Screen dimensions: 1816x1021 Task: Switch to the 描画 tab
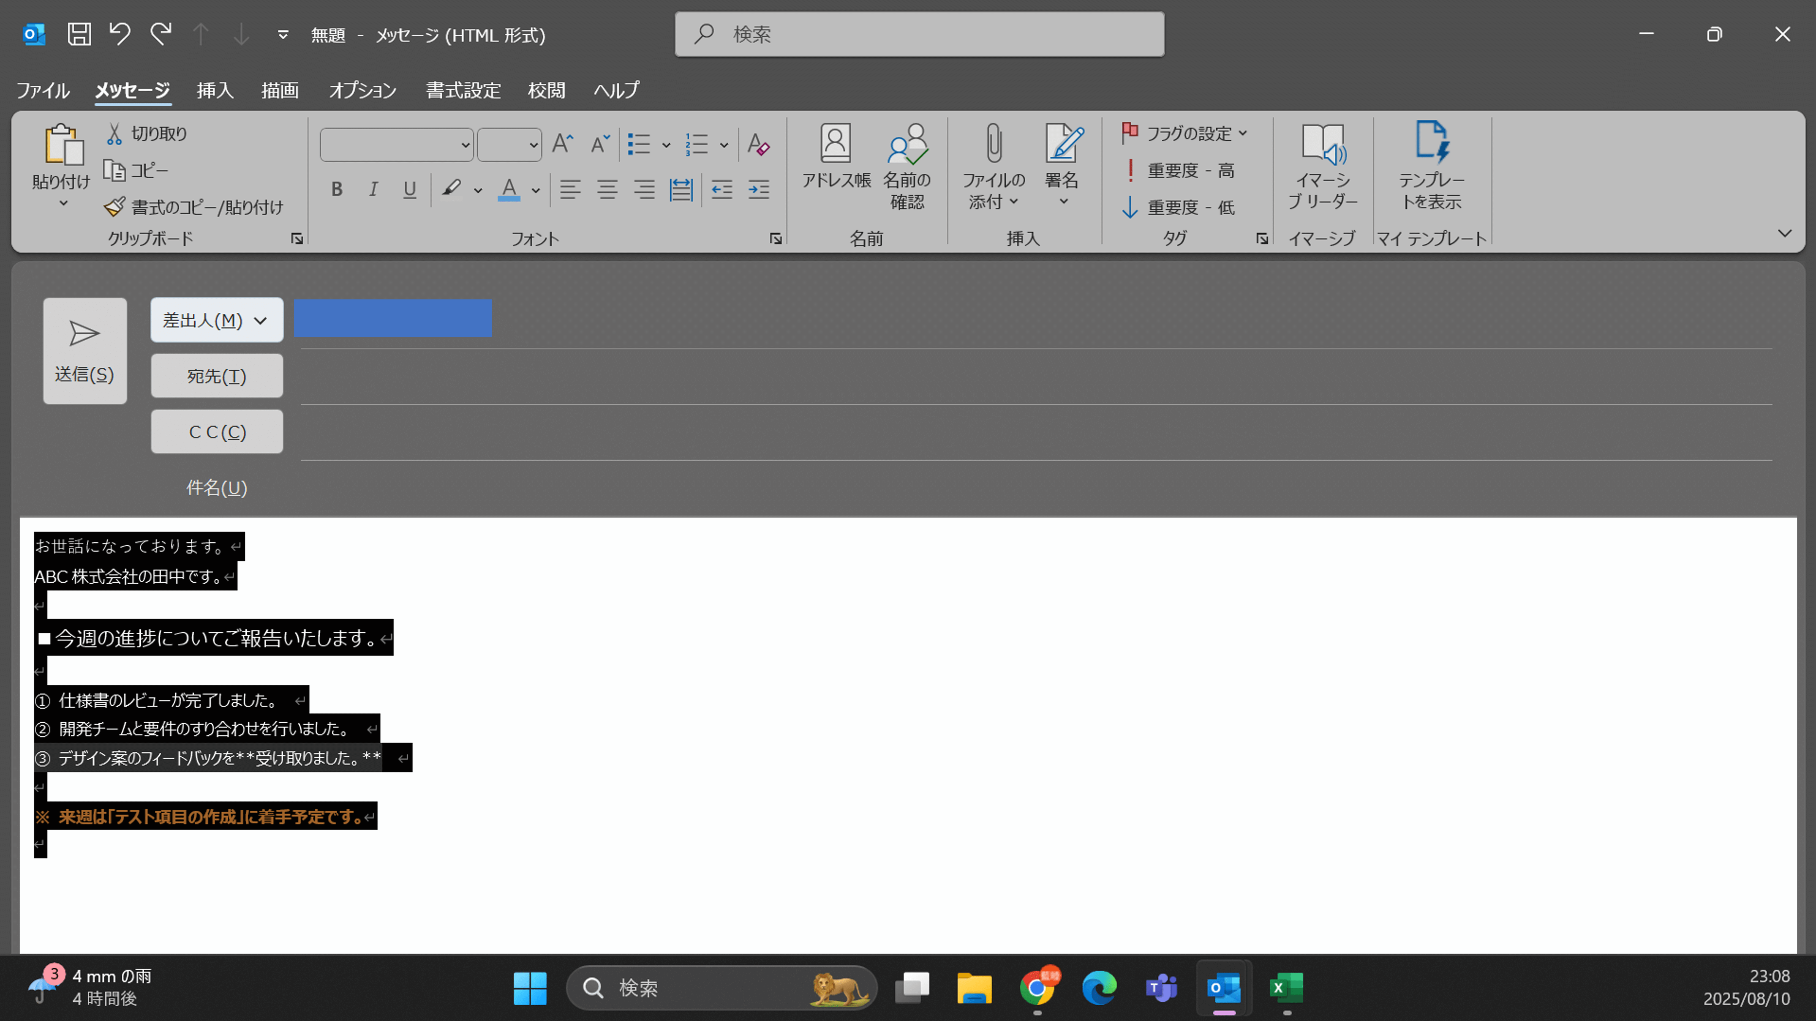[x=280, y=90]
